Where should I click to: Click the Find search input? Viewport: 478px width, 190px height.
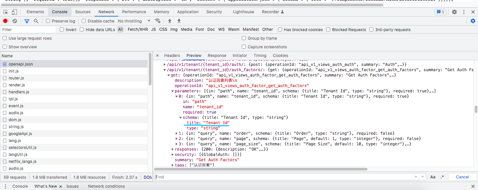(x=284, y=177)
